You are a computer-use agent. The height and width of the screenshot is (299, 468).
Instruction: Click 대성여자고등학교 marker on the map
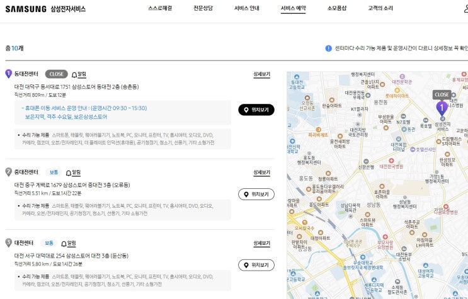[426, 265]
